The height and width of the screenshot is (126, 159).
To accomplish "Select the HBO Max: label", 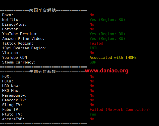I will (11, 91).
